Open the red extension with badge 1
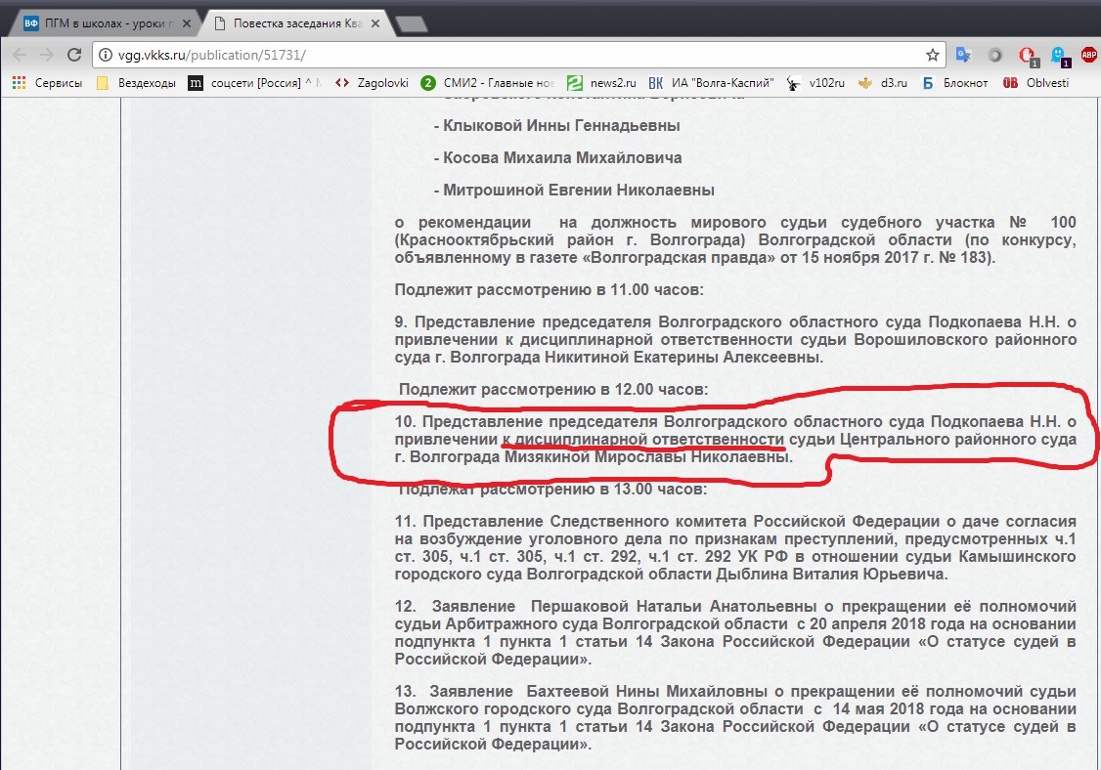 click(x=1028, y=56)
